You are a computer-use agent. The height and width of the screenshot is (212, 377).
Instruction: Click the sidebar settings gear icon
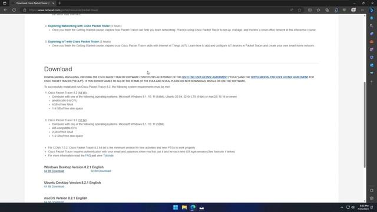coord(372,198)
